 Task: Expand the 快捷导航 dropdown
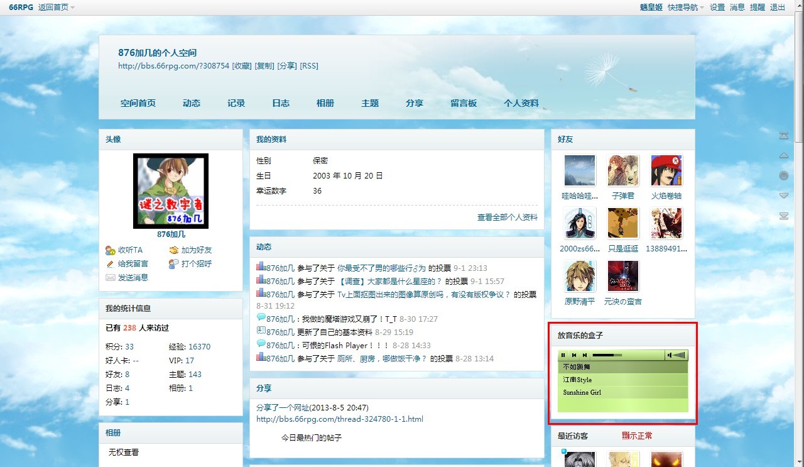(x=686, y=8)
